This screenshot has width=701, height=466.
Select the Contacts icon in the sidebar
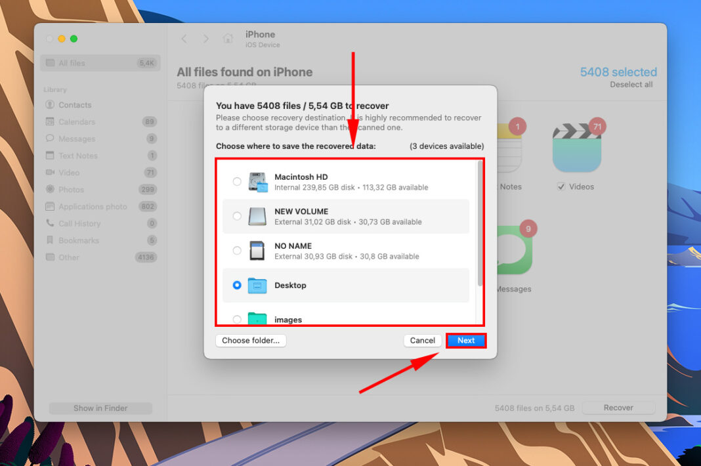coord(50,104)
